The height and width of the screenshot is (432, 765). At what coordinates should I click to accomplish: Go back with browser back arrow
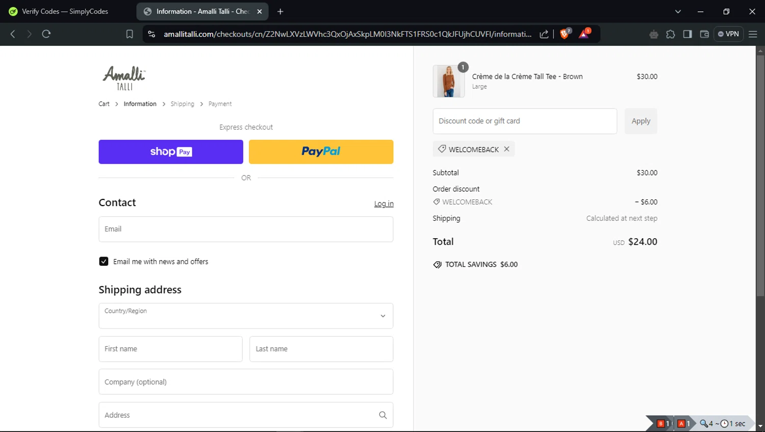tap(13, 34)
